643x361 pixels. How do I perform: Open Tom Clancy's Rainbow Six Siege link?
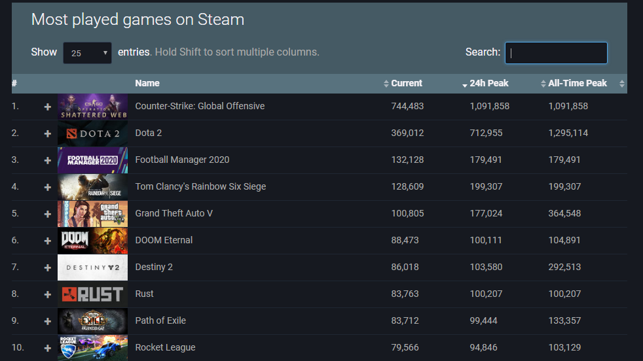[x=200, y=186]
